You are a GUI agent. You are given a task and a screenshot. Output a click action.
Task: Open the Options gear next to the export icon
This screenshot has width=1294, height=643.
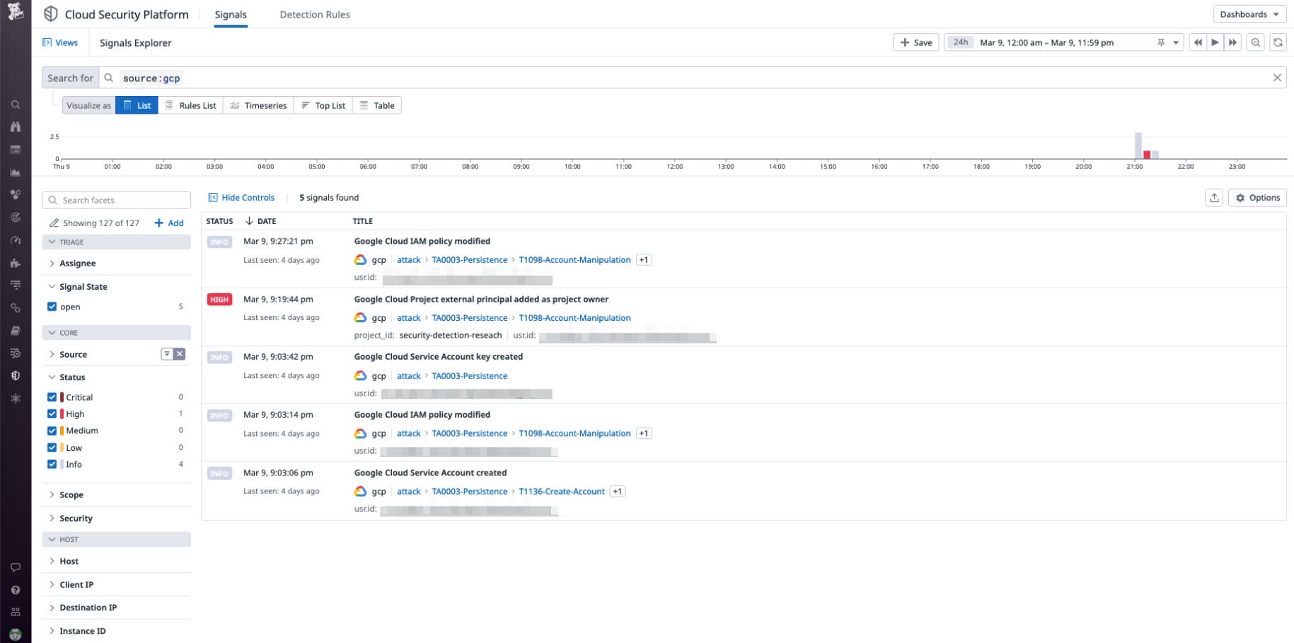(x=1257, y=197)
